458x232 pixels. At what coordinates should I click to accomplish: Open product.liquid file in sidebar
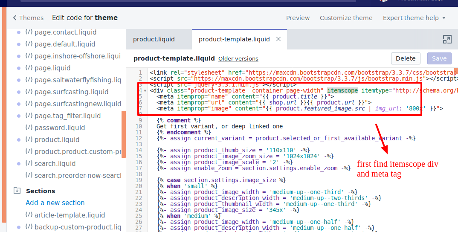coord(57,140)
